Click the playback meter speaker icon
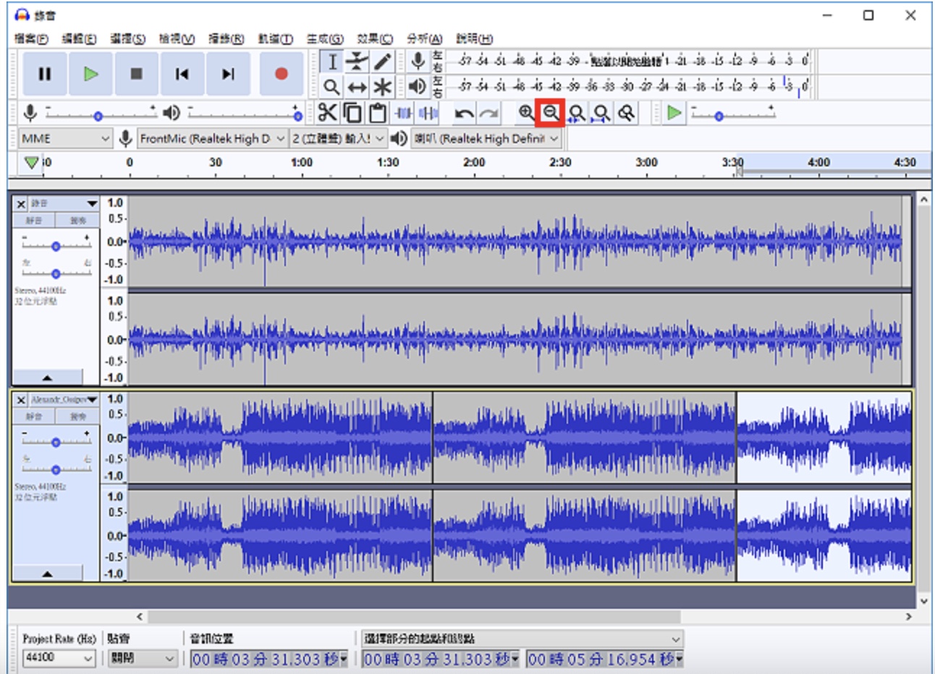Screen dimensions: 935x674 point(418,87)
